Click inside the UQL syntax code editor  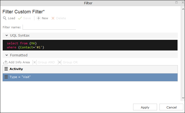pos(90,45)
